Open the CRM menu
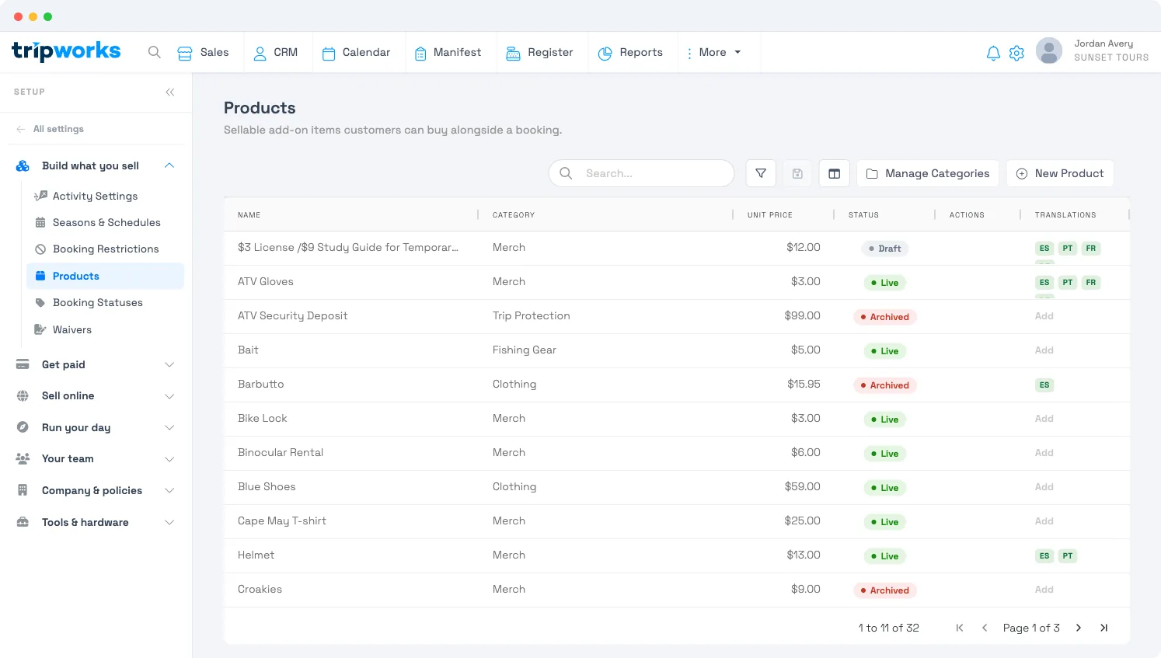This screenshot has height=658, width=1161. (x=276, y=52)
